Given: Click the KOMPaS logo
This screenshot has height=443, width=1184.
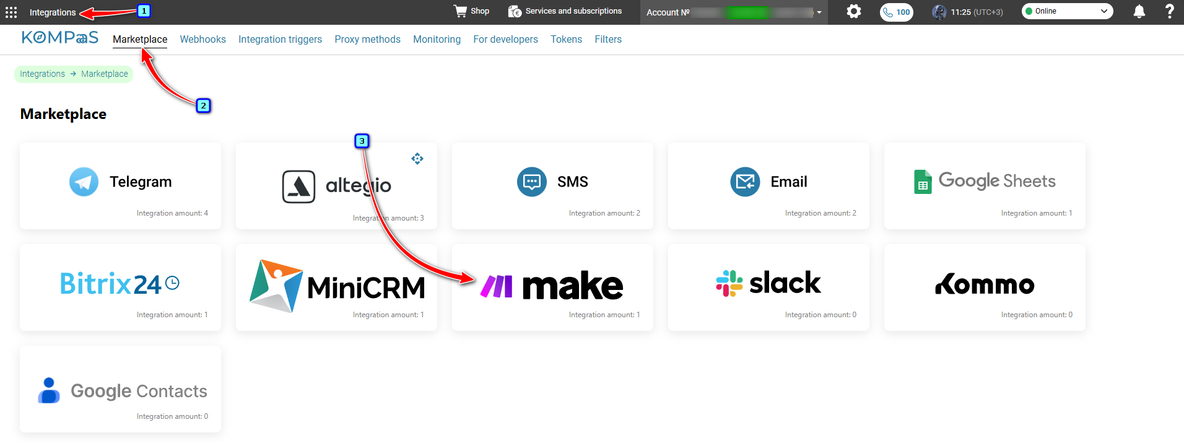Looking at the screenshot, I should (60, 38).
